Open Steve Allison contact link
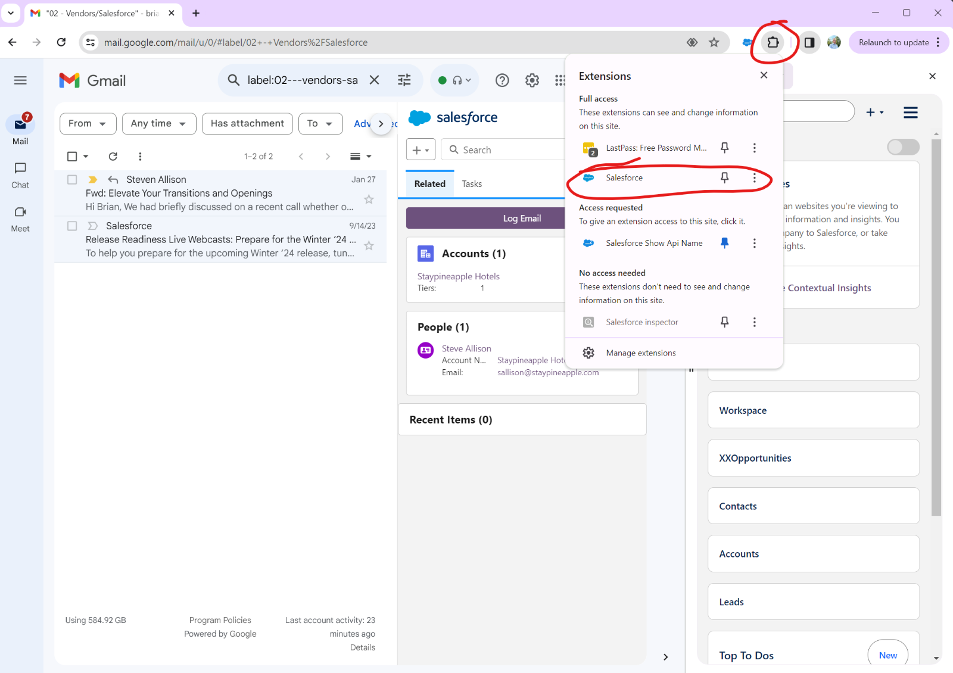The image size is (953, 673). point(466,348)
